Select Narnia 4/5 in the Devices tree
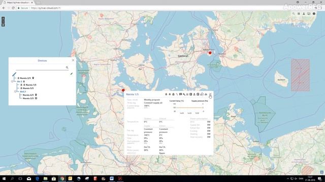This screenshot has width=325, height=182. 28,95
